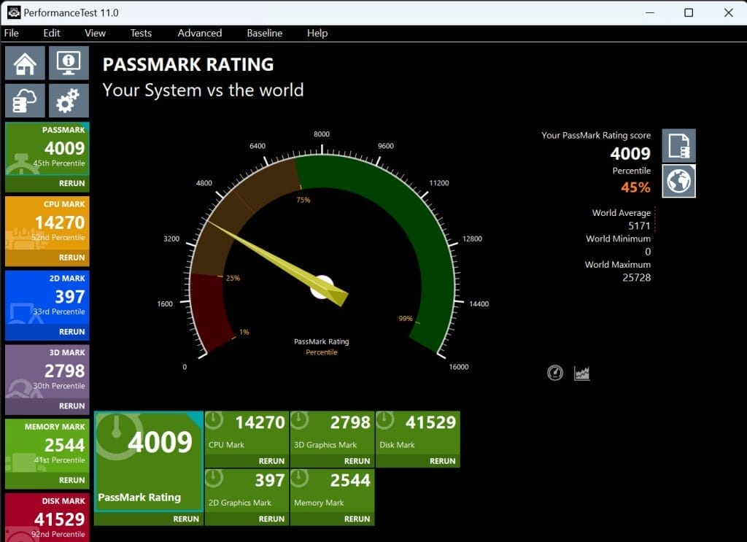The image size is (747, 542).
Task: Select the PASSMARK 4009 sidebar tile
Action: [x=47, y=149]
